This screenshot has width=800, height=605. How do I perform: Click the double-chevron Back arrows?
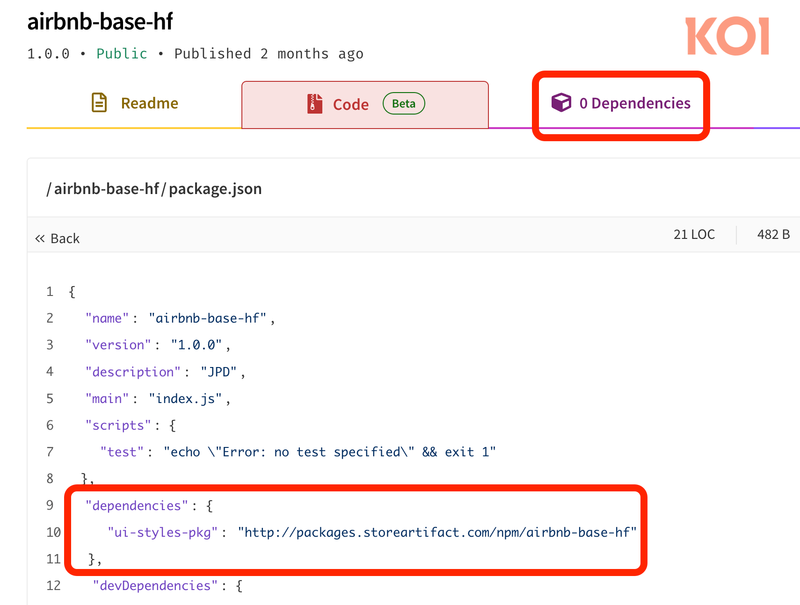(40, 238)
